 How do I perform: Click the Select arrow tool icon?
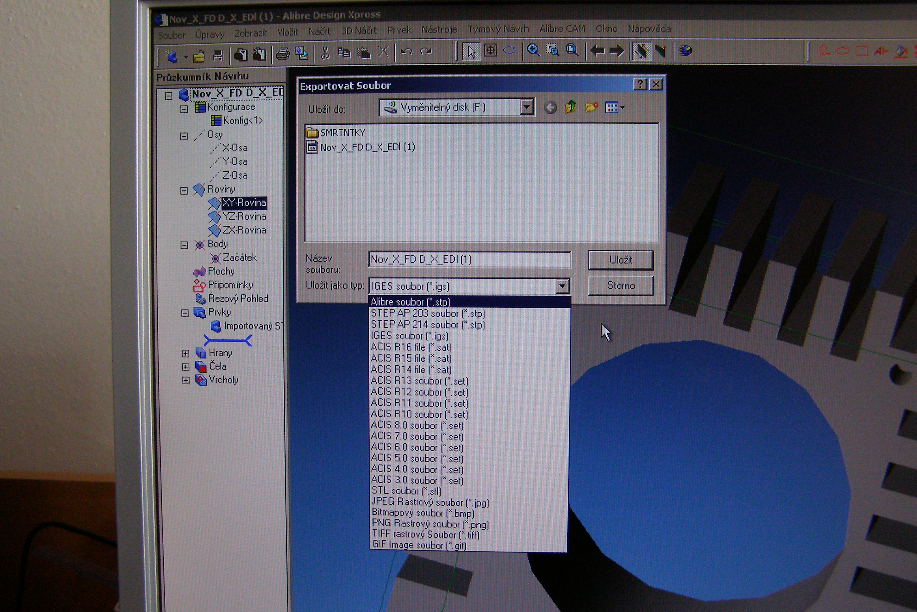(471, 51)
